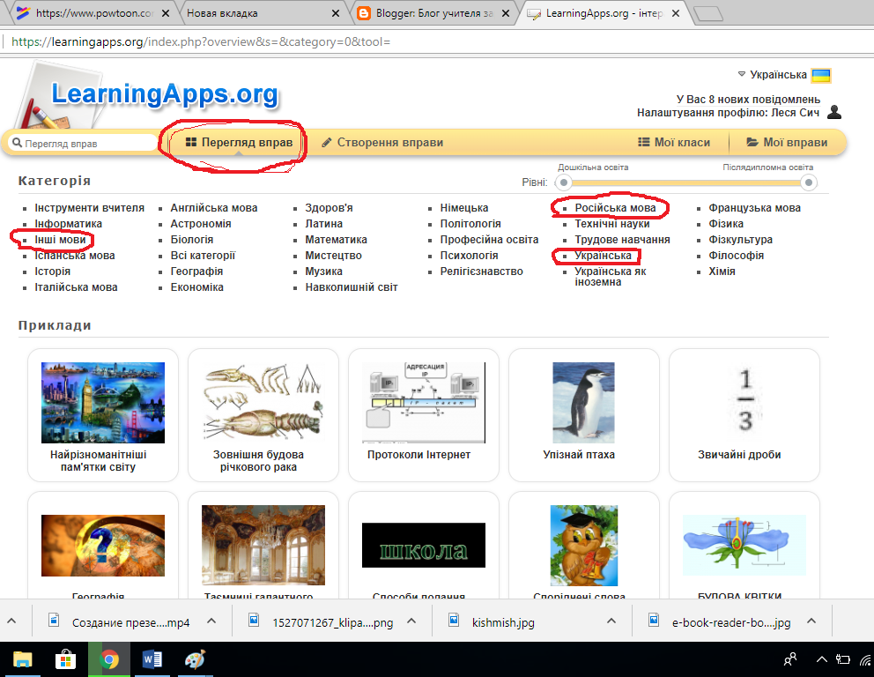874x677 pixels.
Task: Open Створення вправи menu item
Action: [x=382, y=143]
